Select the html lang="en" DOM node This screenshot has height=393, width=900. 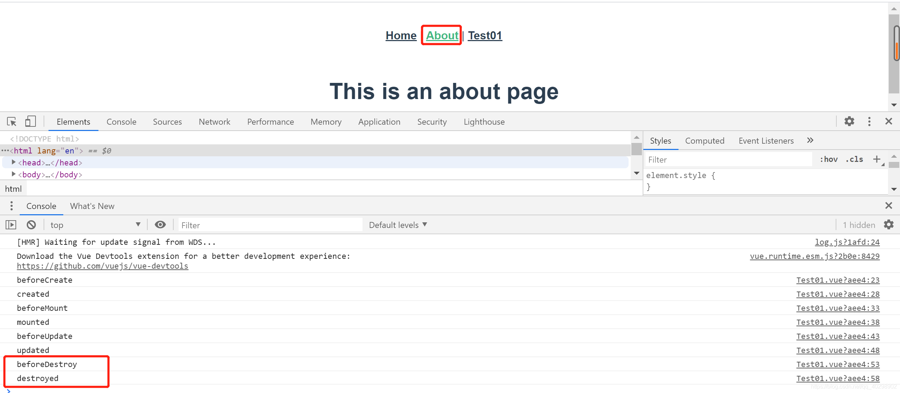315,150
